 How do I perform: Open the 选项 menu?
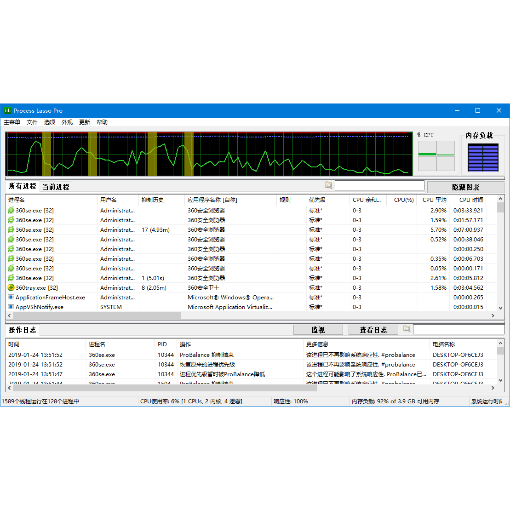(50, 122)
